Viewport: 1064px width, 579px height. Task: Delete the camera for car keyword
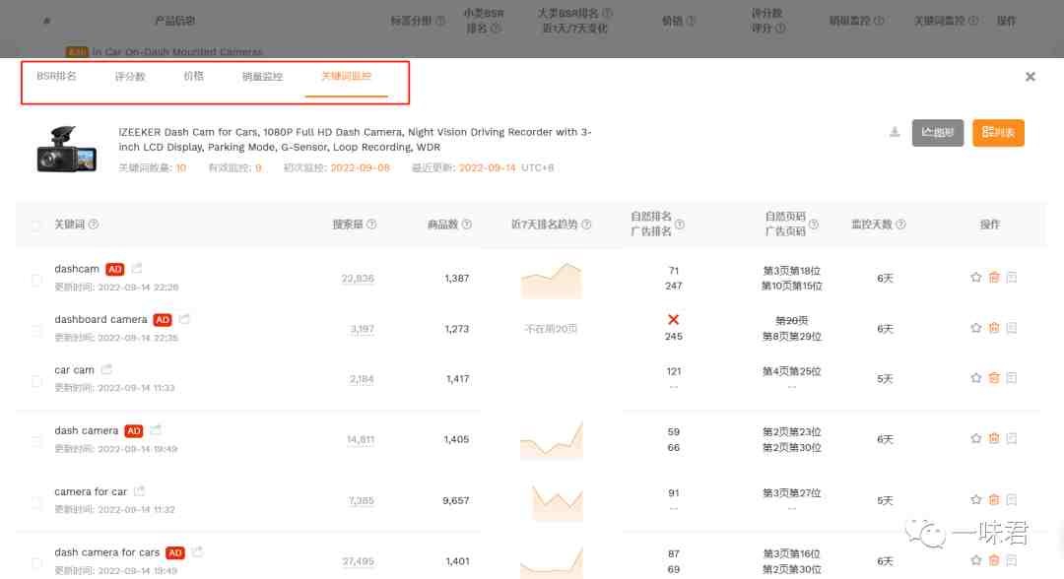point(994,499)
